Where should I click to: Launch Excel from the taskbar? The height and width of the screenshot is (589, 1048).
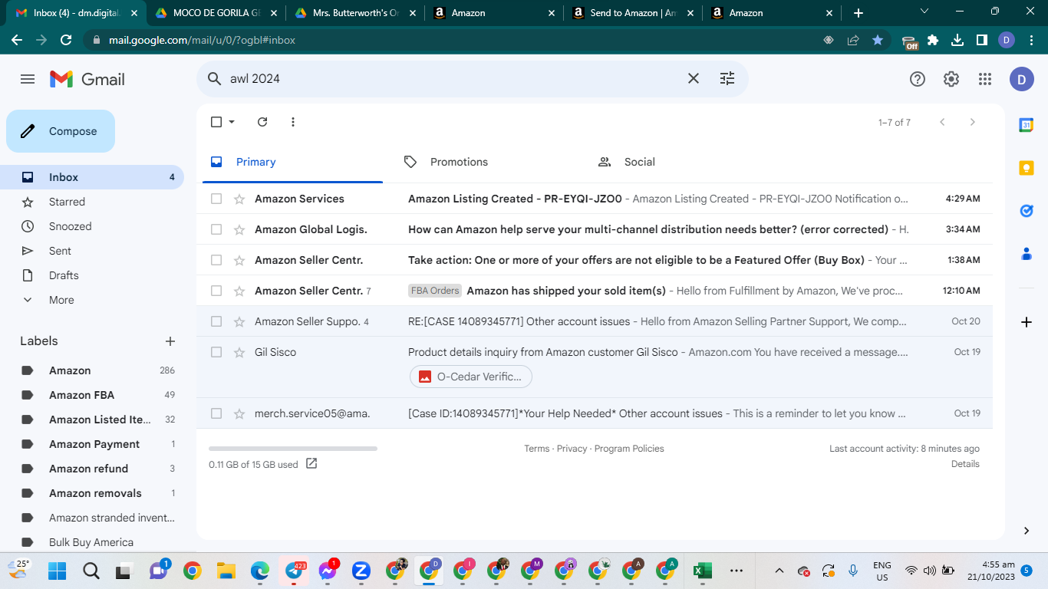(x=702, y=571)
